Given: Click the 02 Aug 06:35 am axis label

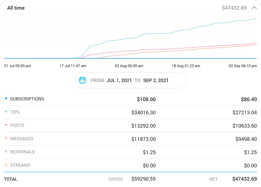Looking at the screenshot, I should click(x=129, y=66).
